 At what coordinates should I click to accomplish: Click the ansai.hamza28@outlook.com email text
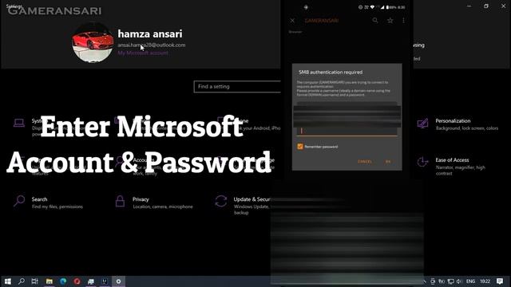(152, 45)
